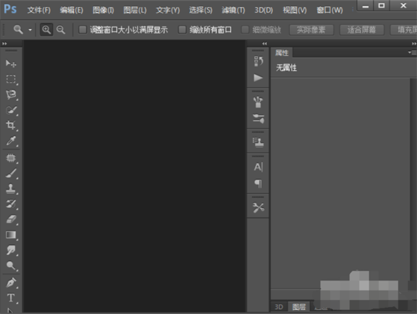This screenshot has height=314, width=417.
Task: Click the 实际像素 button
Action: (x=311, y=30)
